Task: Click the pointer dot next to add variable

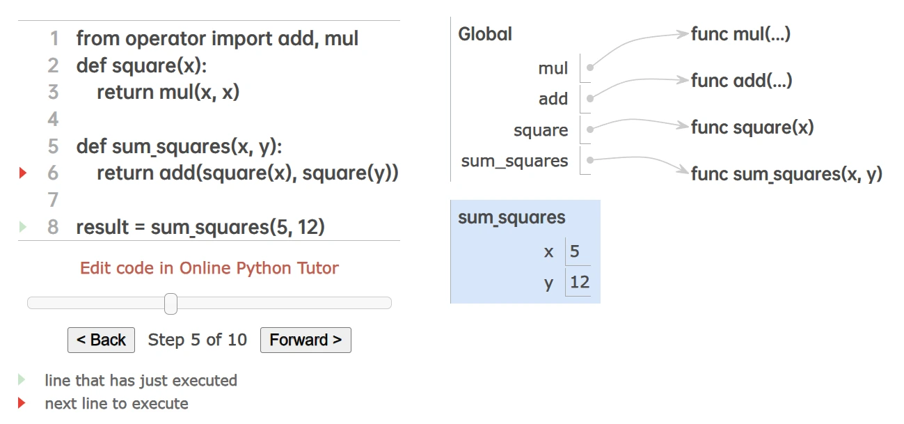Action: tap(590, 99)
